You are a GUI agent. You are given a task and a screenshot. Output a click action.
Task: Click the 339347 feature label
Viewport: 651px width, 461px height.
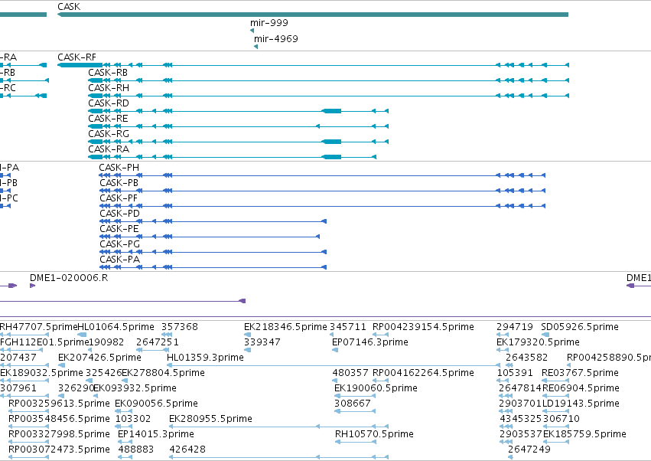point(262,342)
